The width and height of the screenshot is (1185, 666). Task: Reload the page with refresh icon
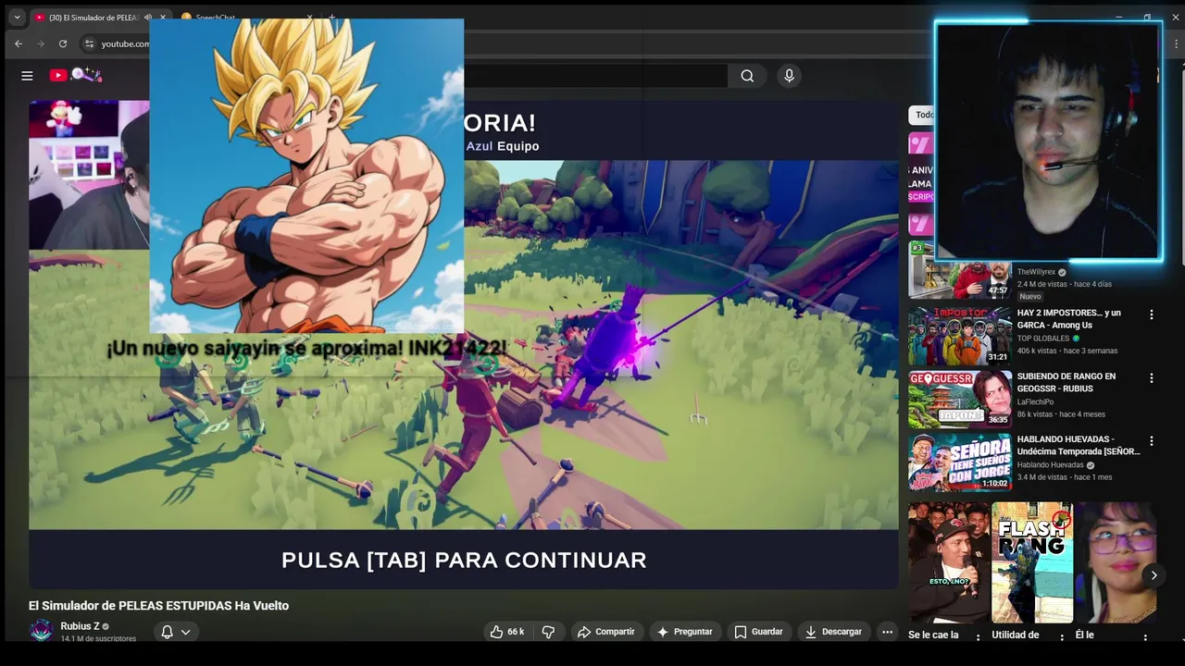pos(63,43)
